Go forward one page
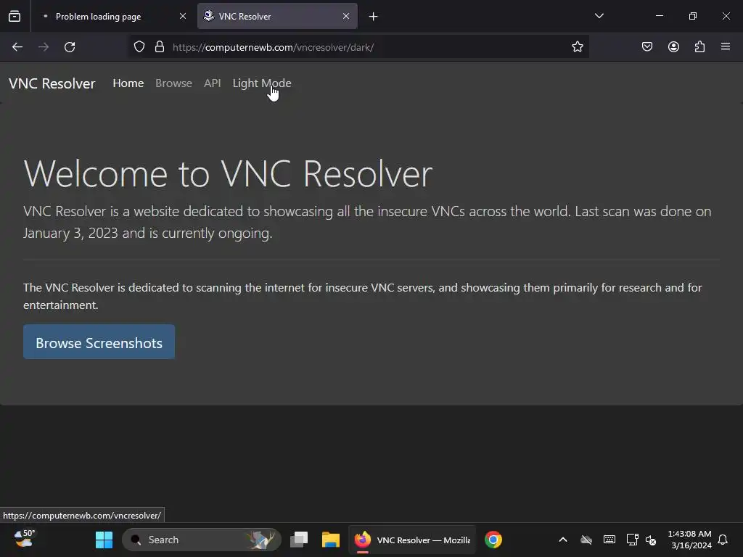The width and height of the screenshot is (743, 557). pos(44,47)
